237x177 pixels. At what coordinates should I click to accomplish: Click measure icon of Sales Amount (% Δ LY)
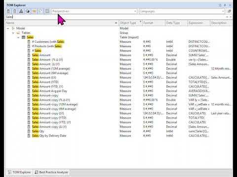click(x=29, y=59)
